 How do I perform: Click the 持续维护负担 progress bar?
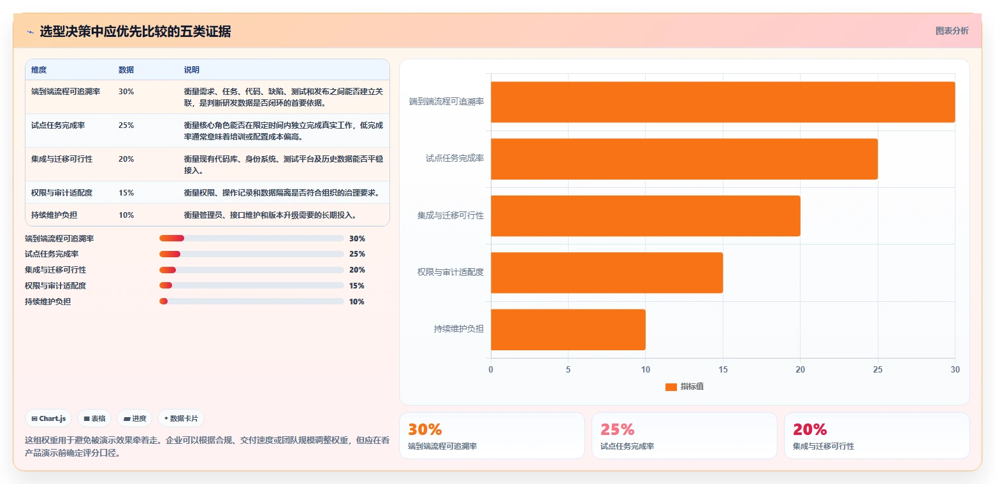(x=251, y=301)
